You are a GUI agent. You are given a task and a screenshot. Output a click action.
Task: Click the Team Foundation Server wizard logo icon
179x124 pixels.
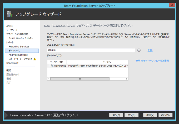10,14
